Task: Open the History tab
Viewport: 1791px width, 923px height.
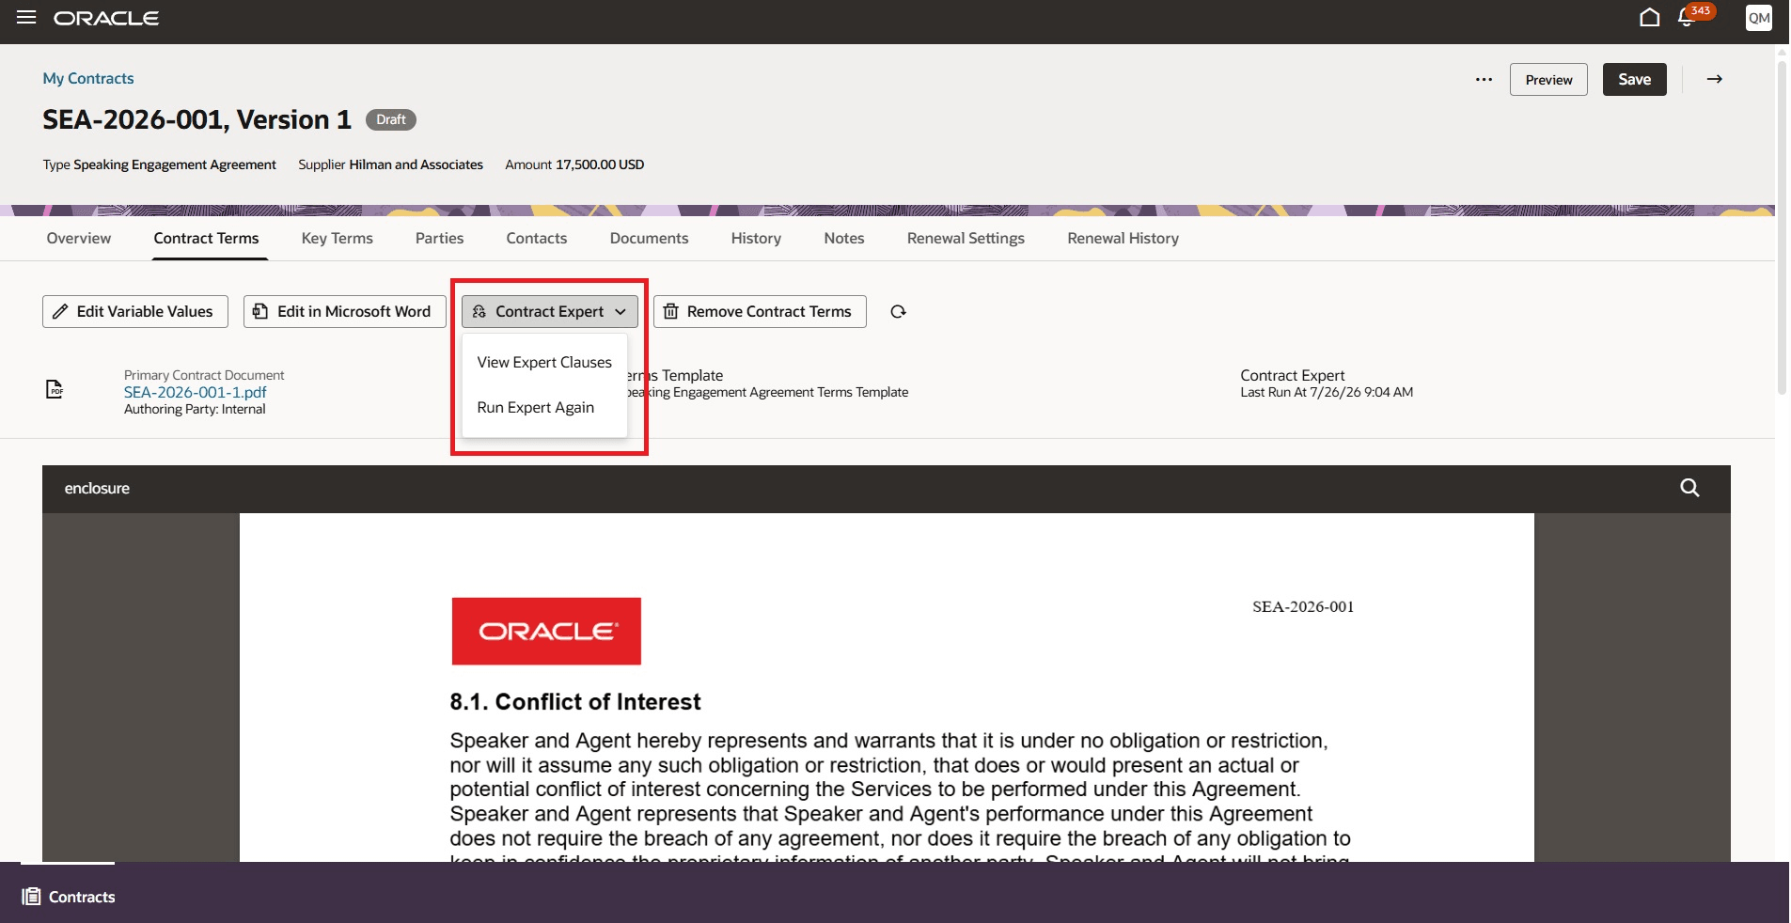Action: 756,239
